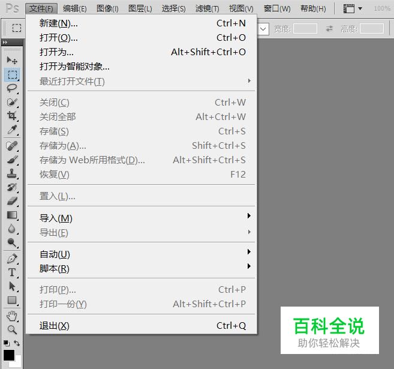The image size is (394, 369).
Task: Choose 打开为... menu entry
Action: click(142, 52)
